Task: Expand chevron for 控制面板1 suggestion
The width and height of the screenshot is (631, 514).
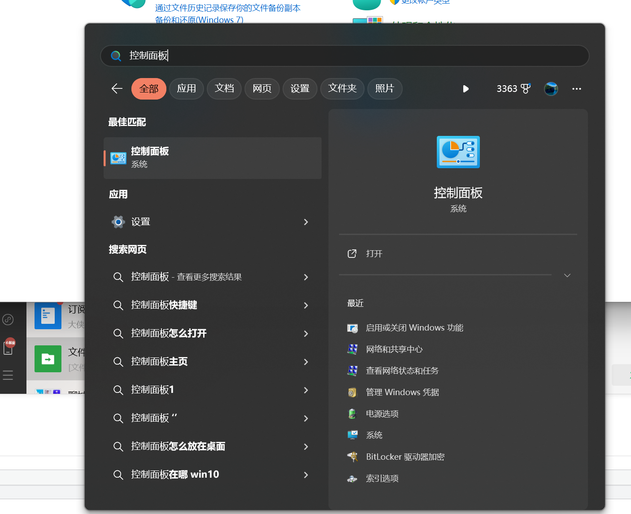Action: coord(306,390)
